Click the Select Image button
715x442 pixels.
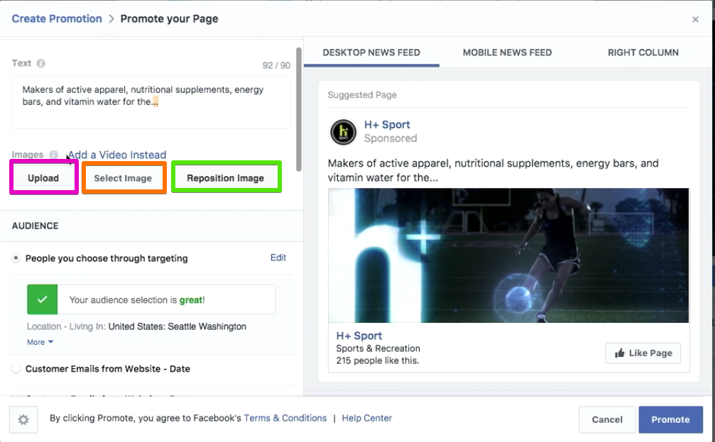(123, 178)
